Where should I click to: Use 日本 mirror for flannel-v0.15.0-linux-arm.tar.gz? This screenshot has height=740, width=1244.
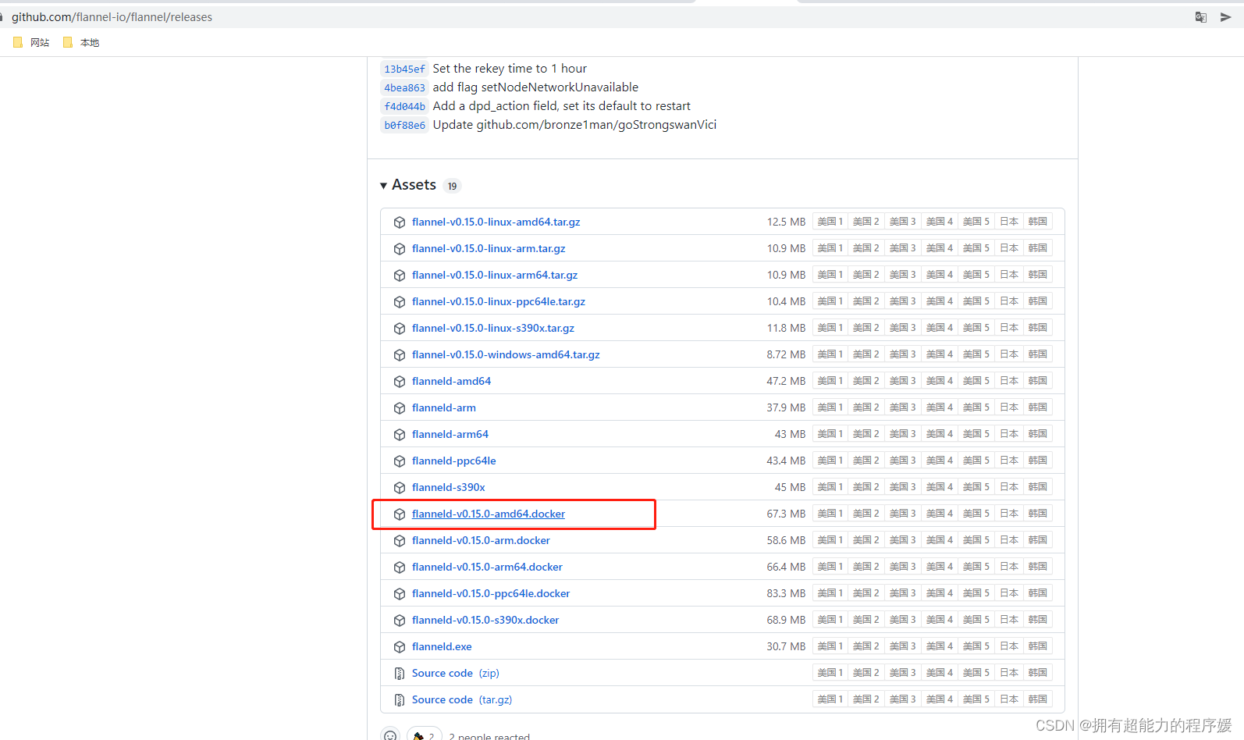pos(1009,248)
